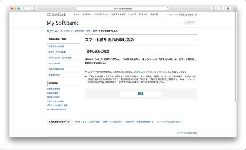Click the 契約者情報 sidebar heading
The height and width of the screenshot is (150, 246).
pyautogui.click(x=53, y=83)
